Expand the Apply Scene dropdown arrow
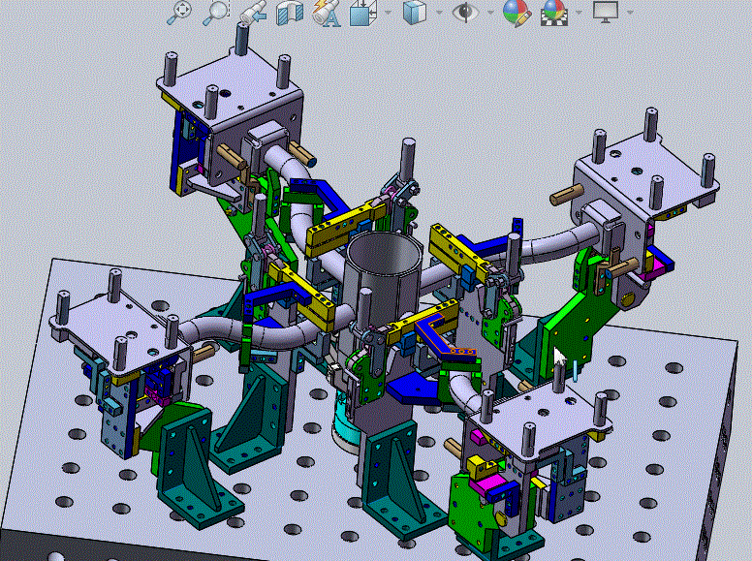Viewport: 752px width, 561px height. pos(580,13)
